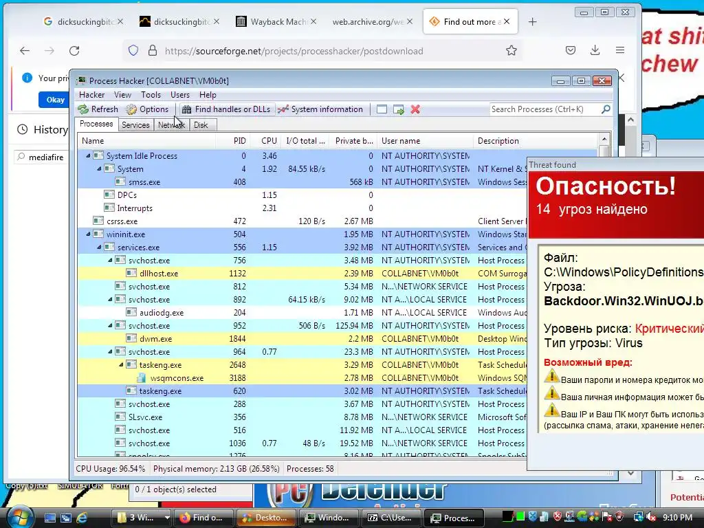704x528 pixels.
Task: Select the audiodg.exe process row
Action: point(302,313)
